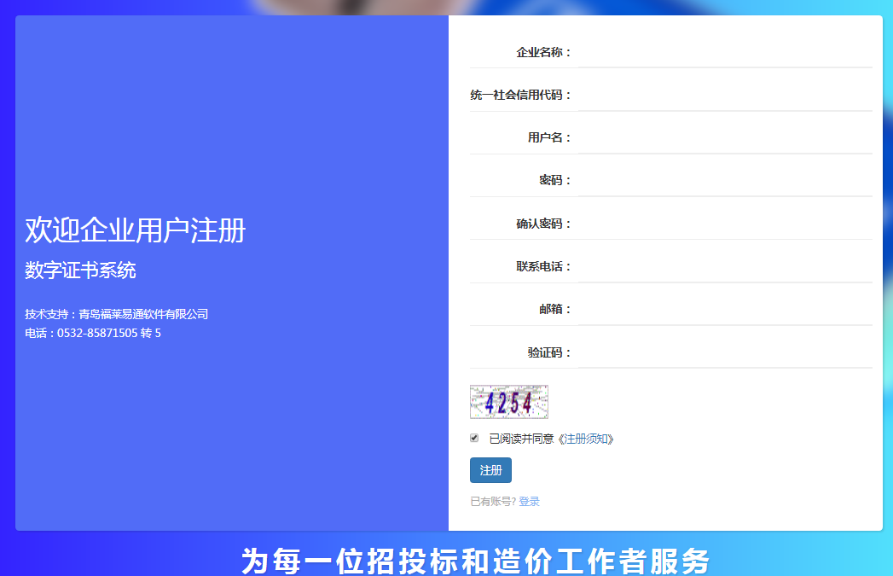Image resolution: width=893 pixels, height=576 pixels.
Task: Click the 为每一位招投标 slogan banner
Action: [475, 561]
